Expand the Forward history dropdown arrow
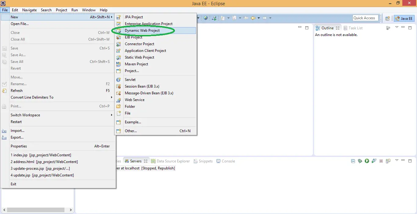Screen dimensions: 417x214 pos(270,18)
